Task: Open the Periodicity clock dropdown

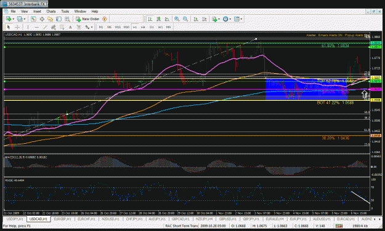Action: [x=227, y=19]
